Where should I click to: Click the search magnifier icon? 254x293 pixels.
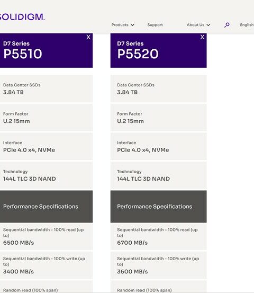pyautogui.click(x=227, y=25)
